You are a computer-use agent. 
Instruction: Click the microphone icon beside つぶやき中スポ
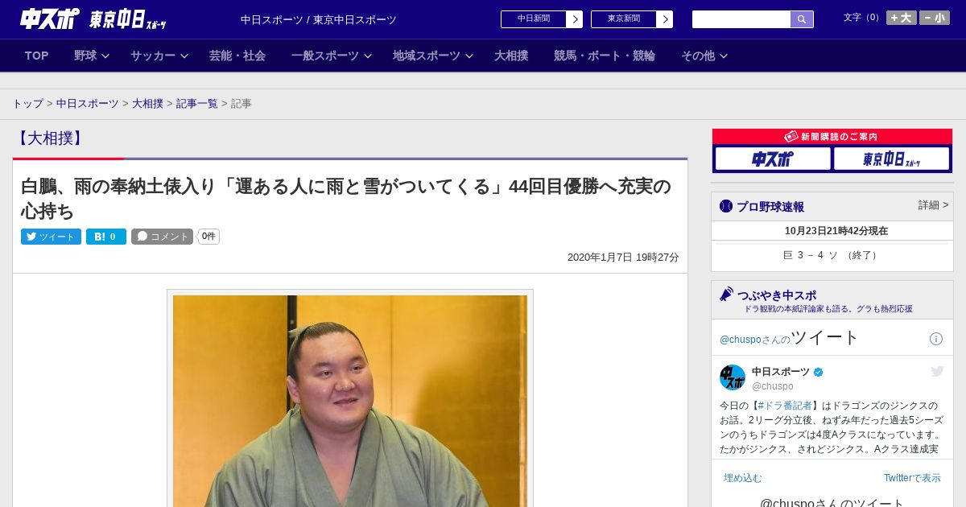click(727, 295)
